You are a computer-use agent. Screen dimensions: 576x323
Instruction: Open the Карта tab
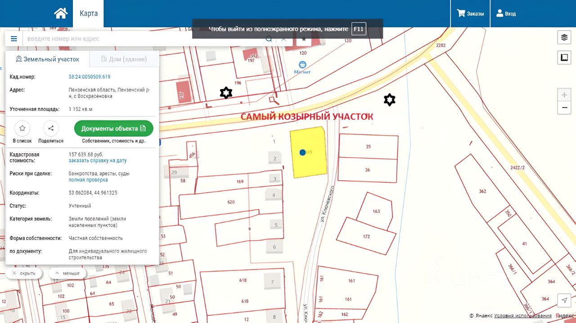coord(89,13)
